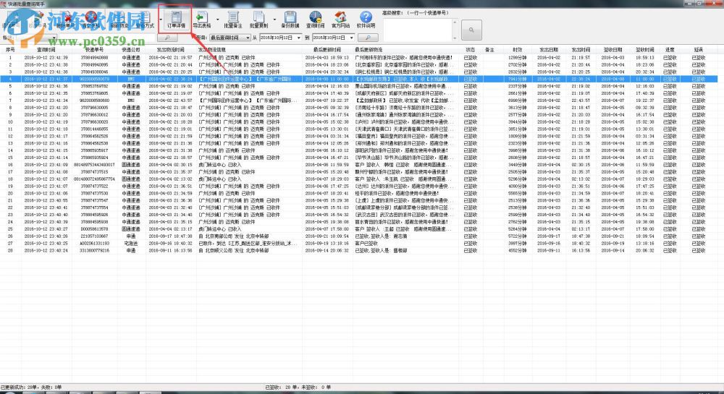Open 软件说明 software help
The image size is (724, 394).
pos(366,20)
